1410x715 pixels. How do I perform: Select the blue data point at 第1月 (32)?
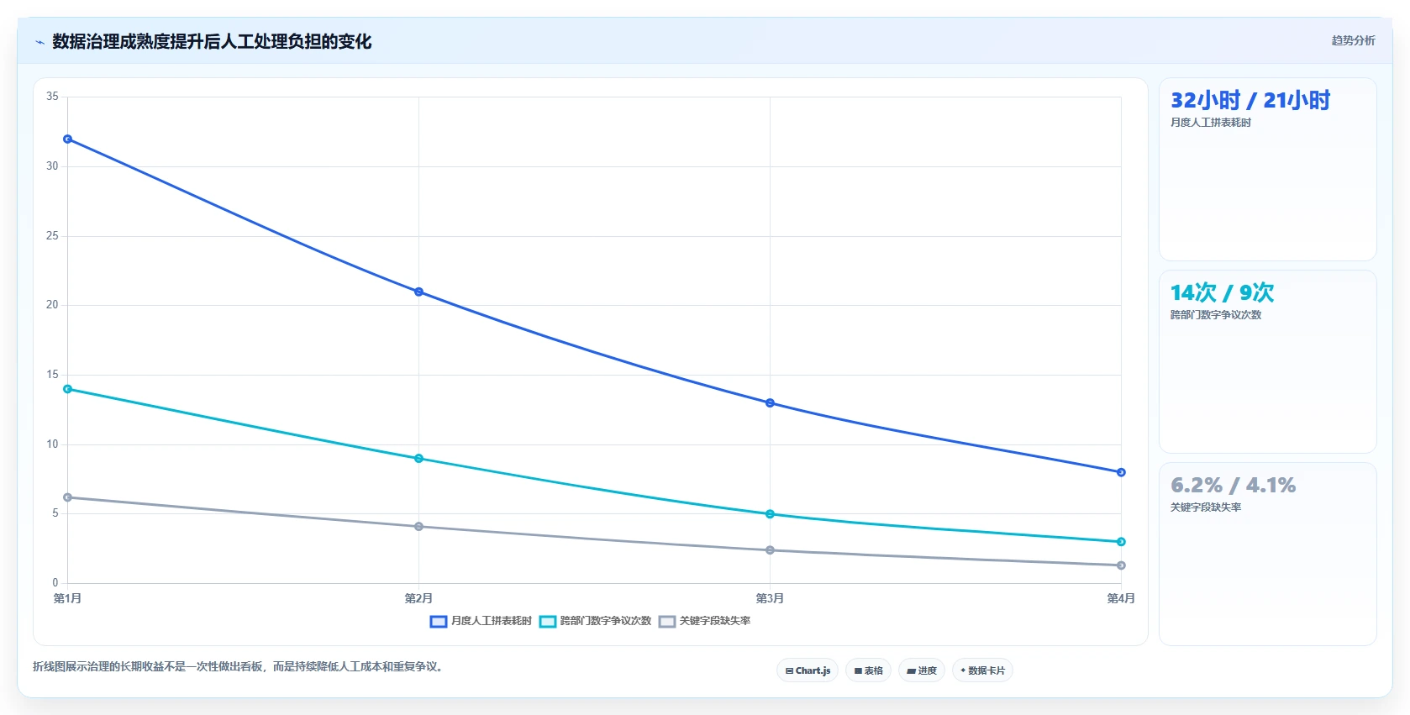click(68, 139)
